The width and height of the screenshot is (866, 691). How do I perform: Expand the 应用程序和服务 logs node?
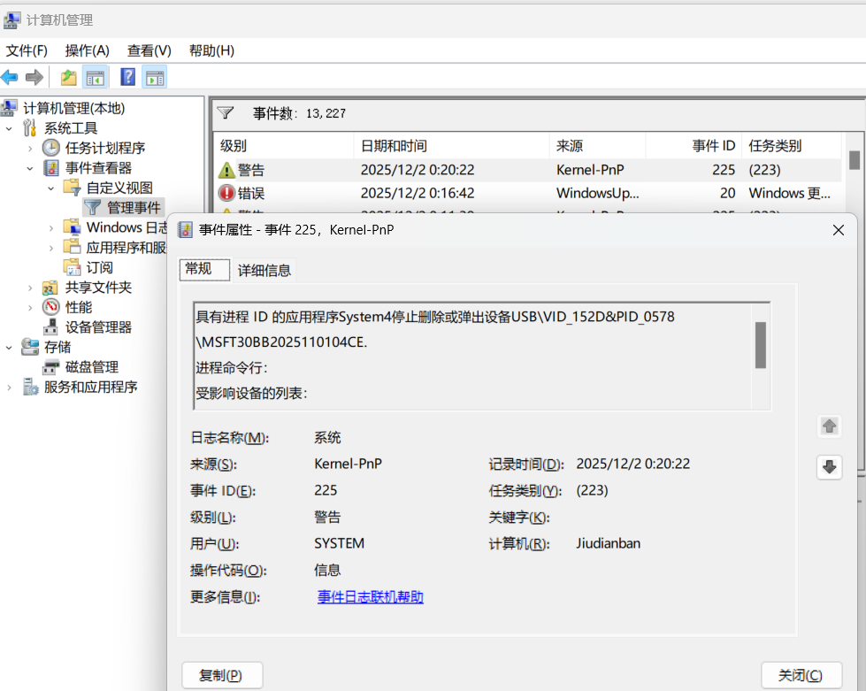(50, 248)
